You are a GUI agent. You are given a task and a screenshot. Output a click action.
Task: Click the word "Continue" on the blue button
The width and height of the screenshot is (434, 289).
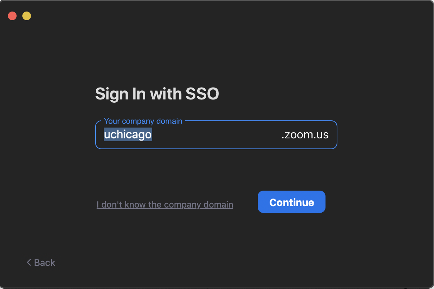(292, 202)
